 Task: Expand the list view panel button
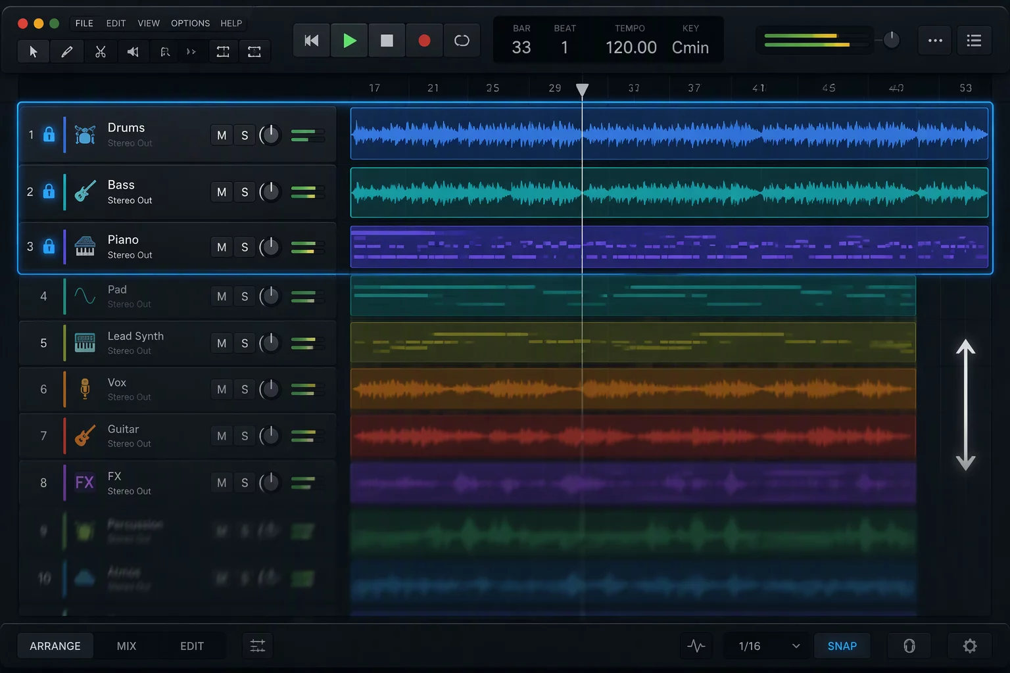[974, 41]
